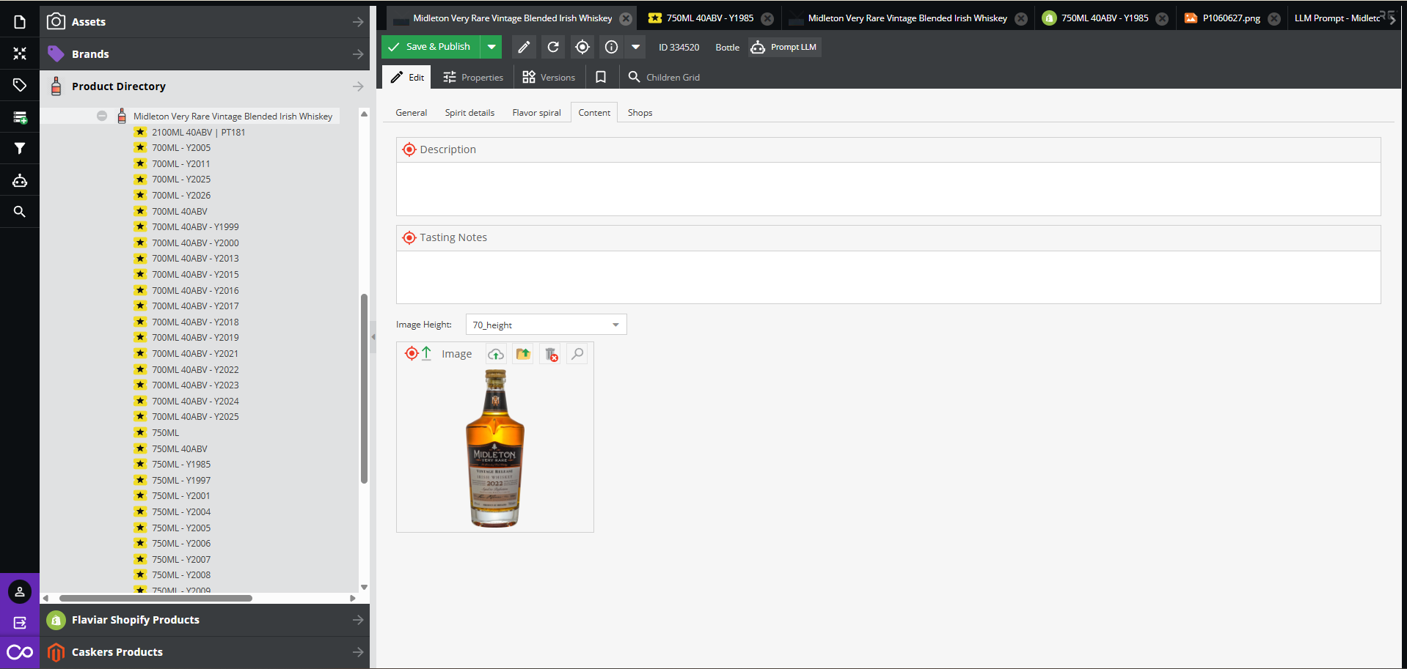Search image with magnifier icon
1407x669 pixels.
pos(578,354)
